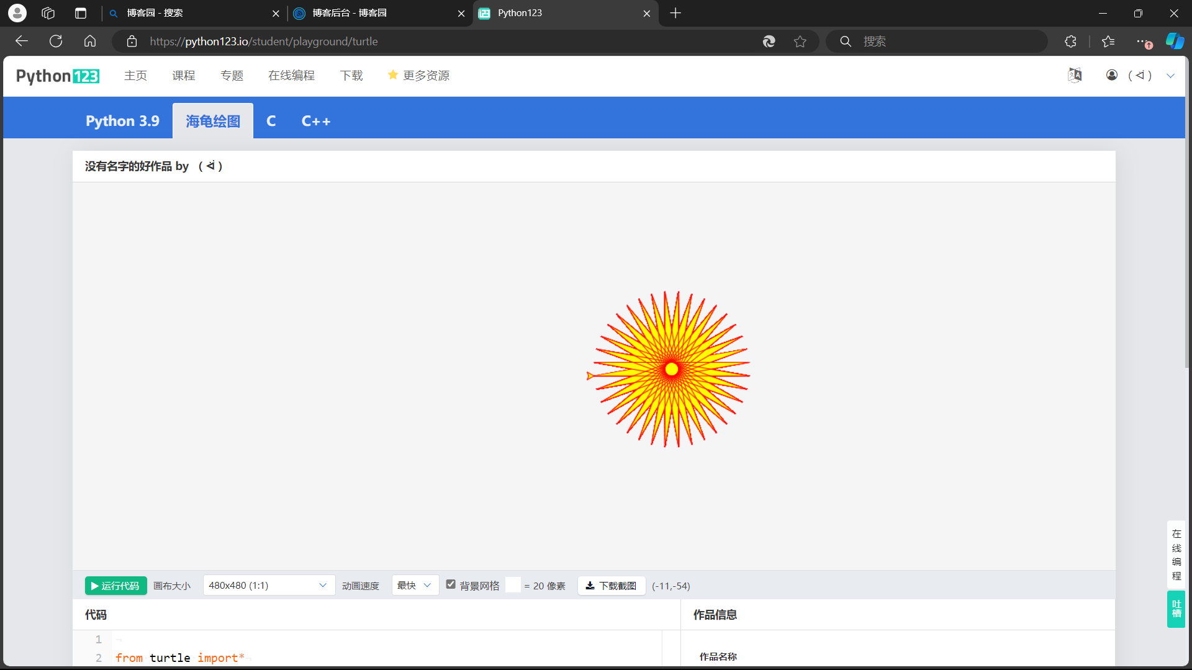Add page to favorites star icon
Screen dimensions: 1192x670
(x=800, y=42)
